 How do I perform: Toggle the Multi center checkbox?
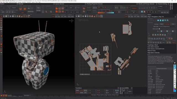pyautogui.click(x=159, y=29)
